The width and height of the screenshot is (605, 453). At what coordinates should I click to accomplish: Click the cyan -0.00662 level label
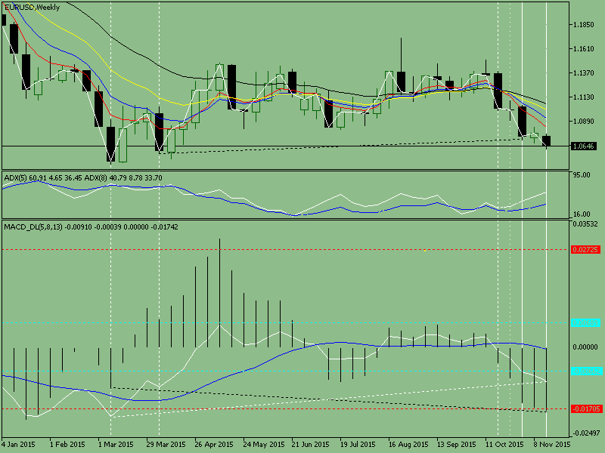pyautogui.click(x=585, y=371)
